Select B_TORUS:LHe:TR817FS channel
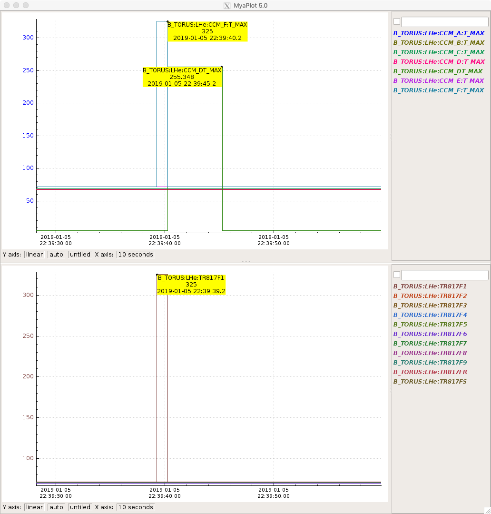 (430, 381)
